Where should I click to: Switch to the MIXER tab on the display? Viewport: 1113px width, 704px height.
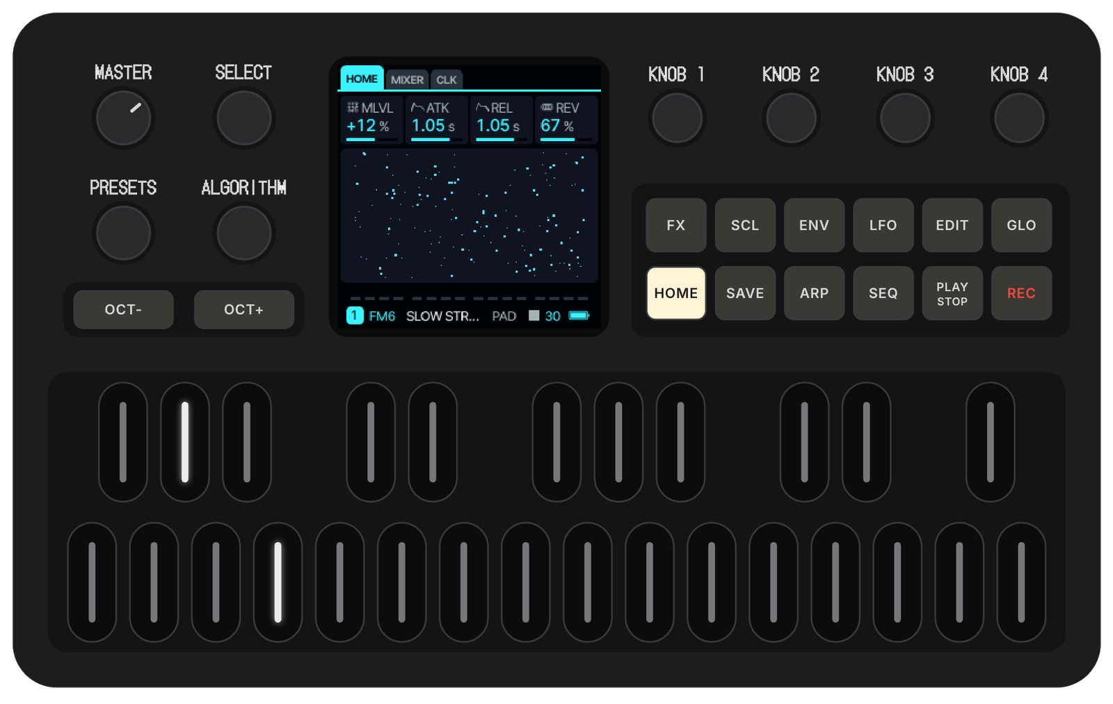pos(407,80)
